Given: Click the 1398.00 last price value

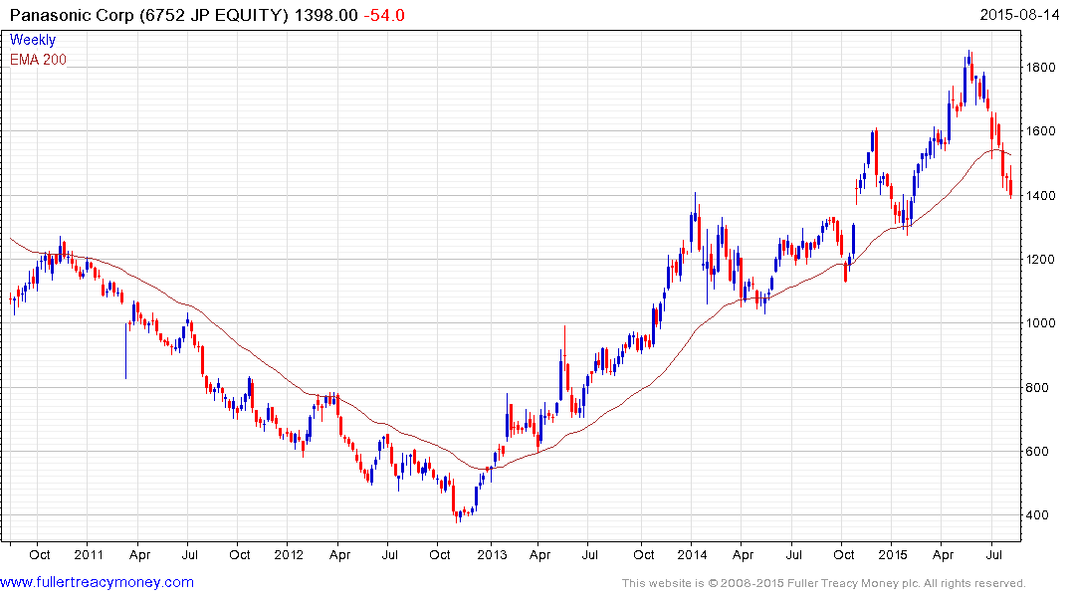Looking at the screenshot, I should [333, 16].
